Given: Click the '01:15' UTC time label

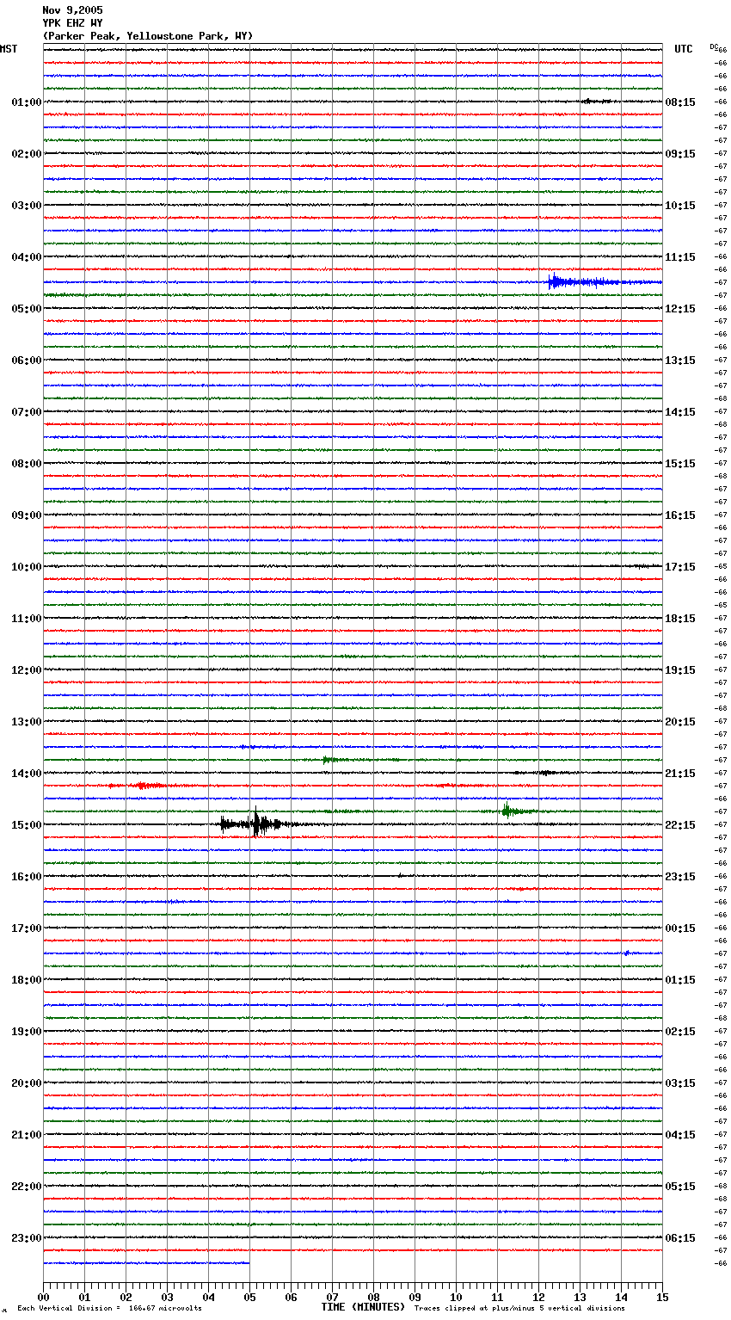Looking at the screenshot, I should coord(680,980).
